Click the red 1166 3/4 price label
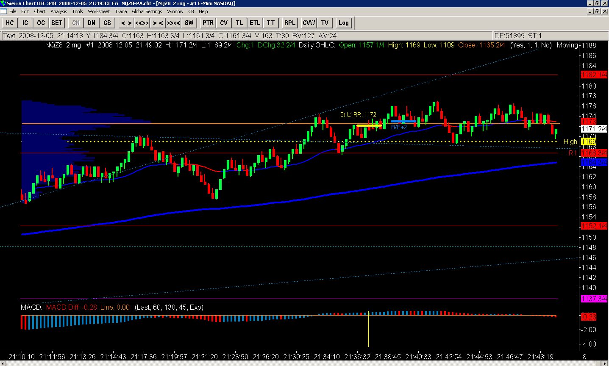 coord(594,152)
